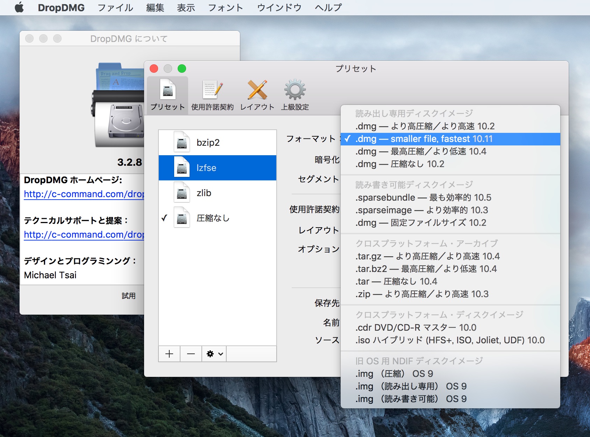Viewport: 590px width, 437px height.
Task: Click the version number 3.2.8
Action: (130, 162)
